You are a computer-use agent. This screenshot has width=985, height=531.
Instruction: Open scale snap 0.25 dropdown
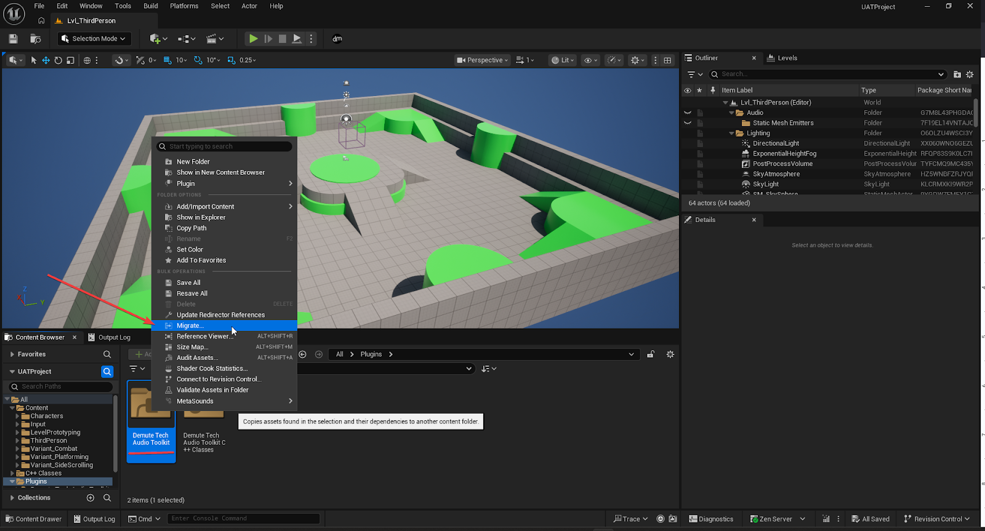coord(248,60)
